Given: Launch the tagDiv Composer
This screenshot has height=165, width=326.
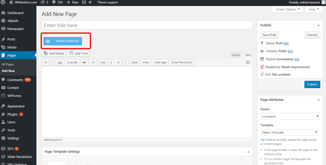Looking at the screenshot, I should pos(63,41).
